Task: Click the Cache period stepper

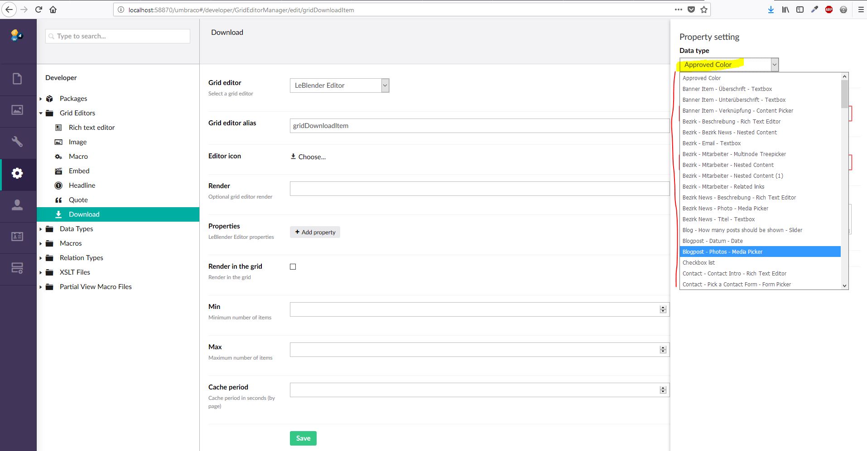Action: [x=663, y=390]
